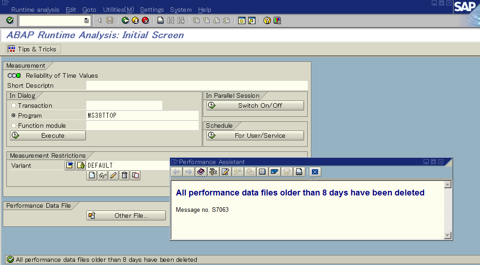Screen dimensions: 480x265
Task: Click the Find binoculars icon
Action: coord(170,20)
